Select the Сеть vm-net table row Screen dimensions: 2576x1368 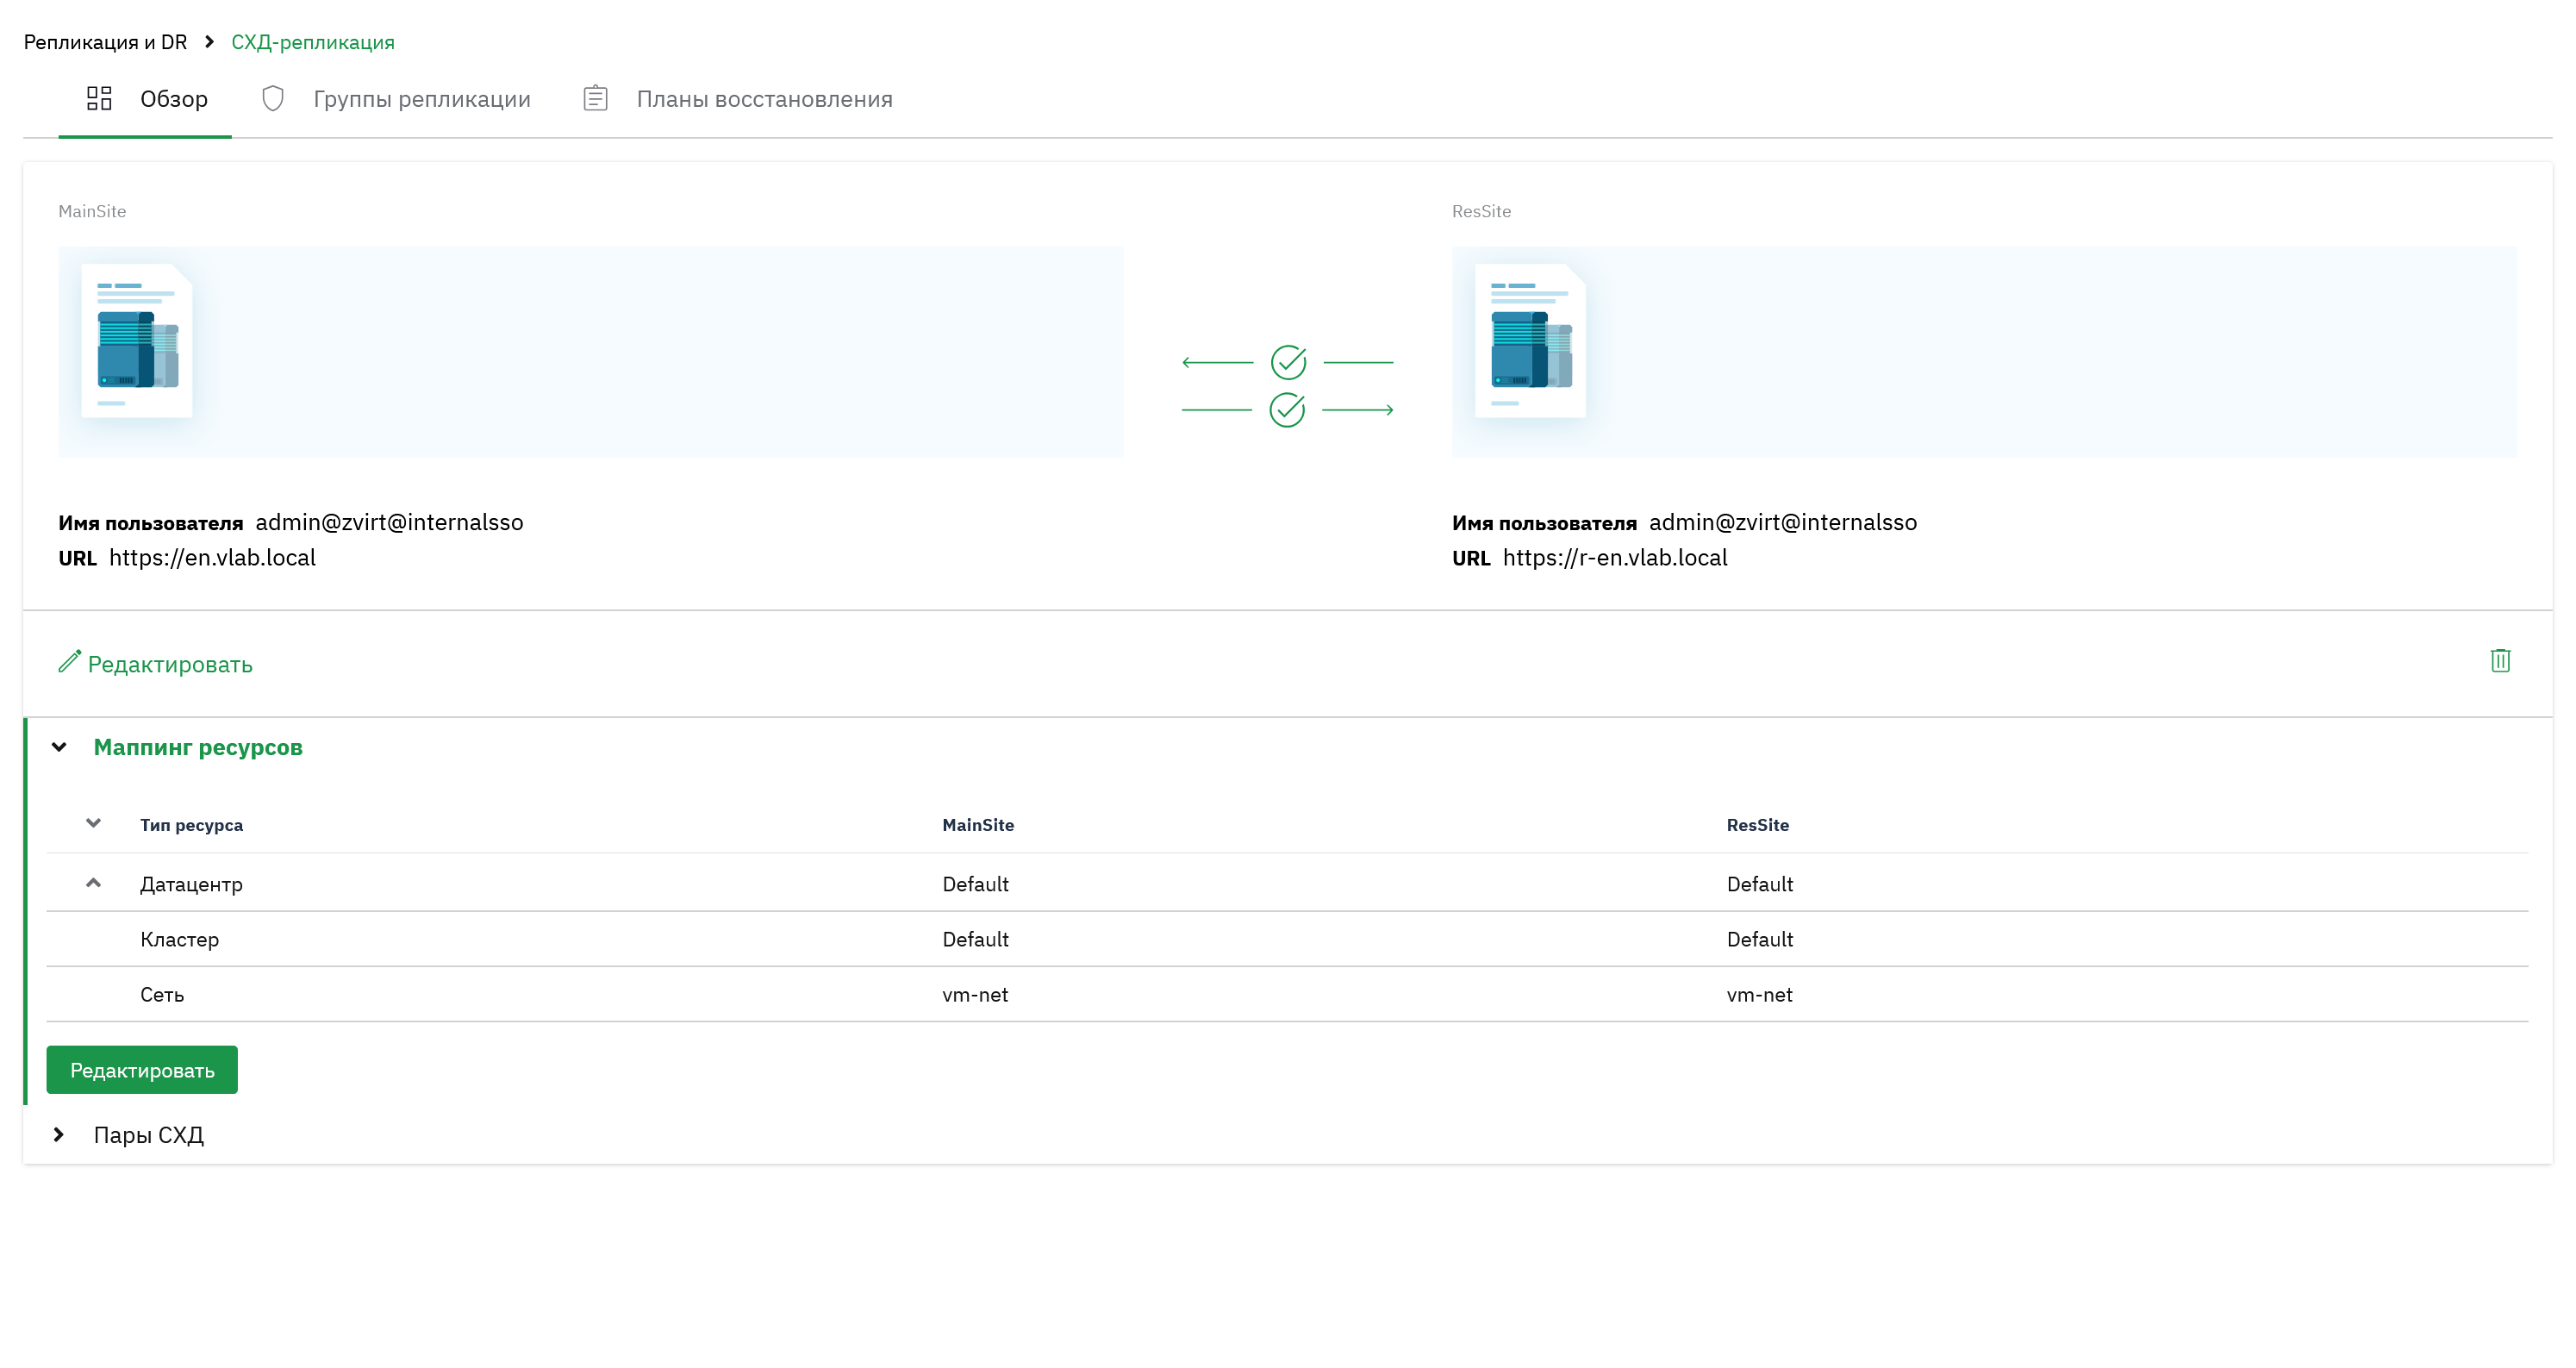tap(1287, 994)
